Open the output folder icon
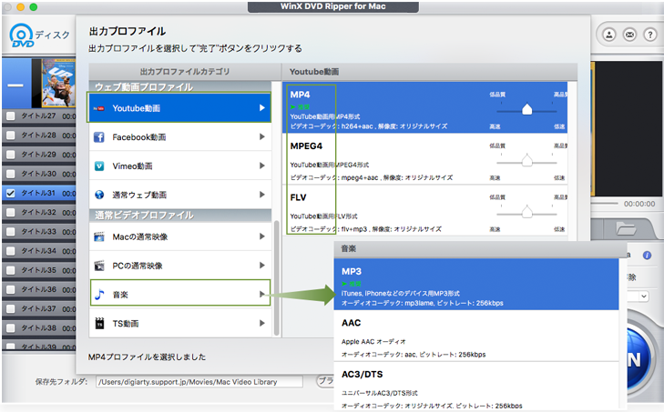 point(626,228)
